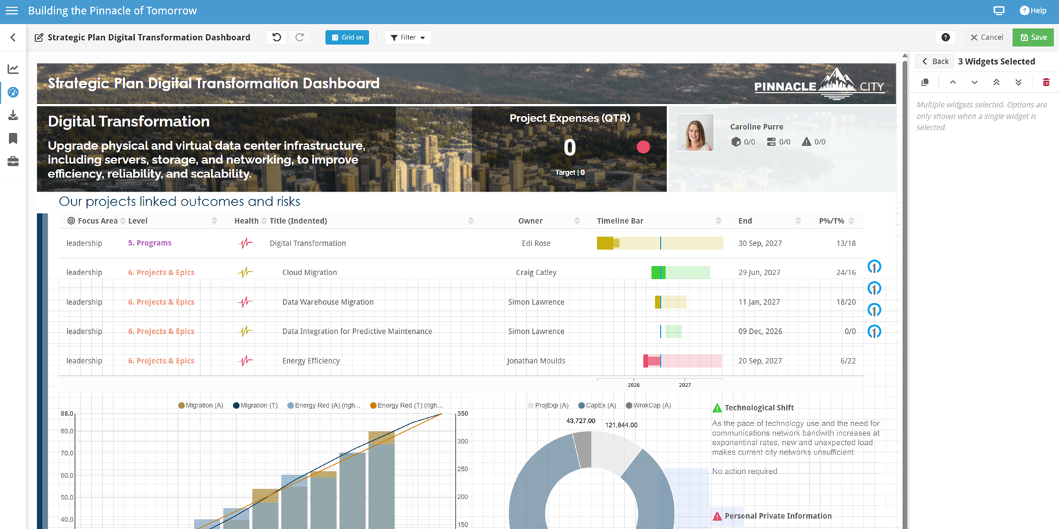The image size is (1059, 529).
Task: Undo the last dashboard change
Action: coord(277,37)
